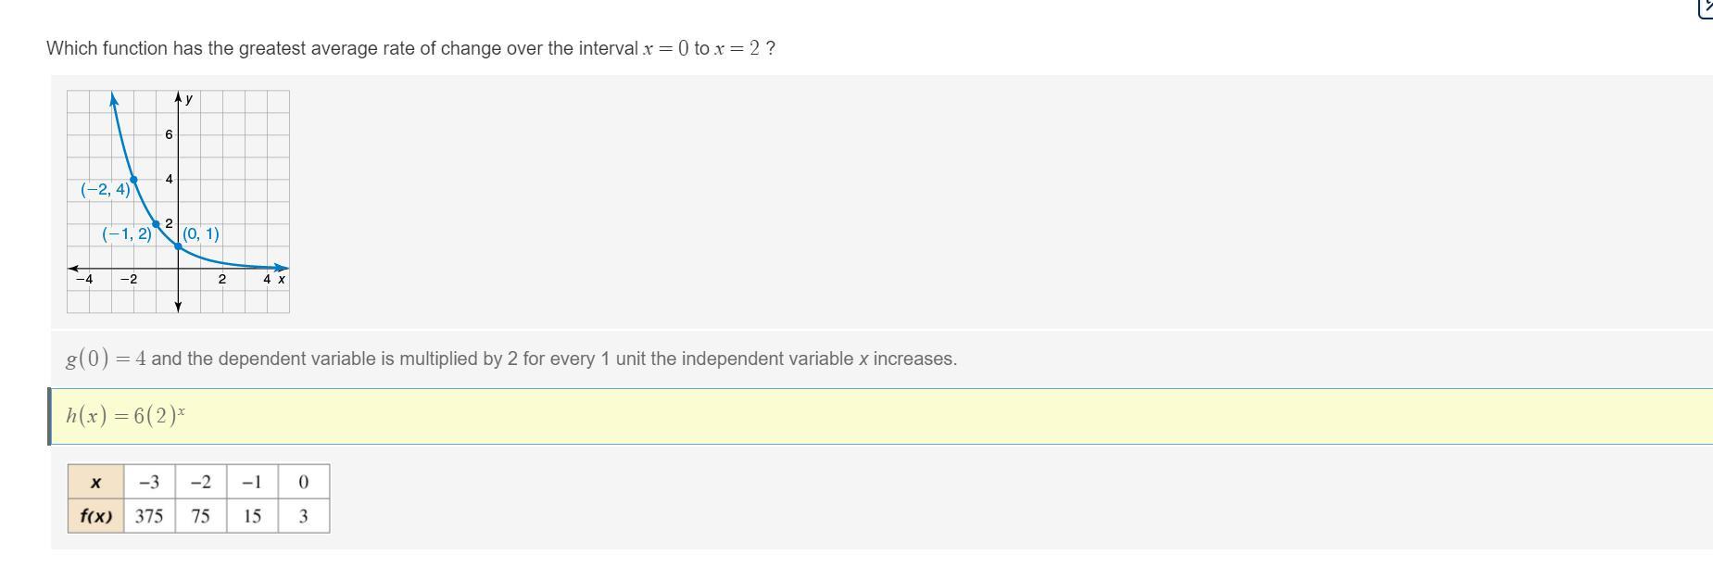Click the x row header cell
Viewport: 1713px width, 567px height.
point(95,482)
